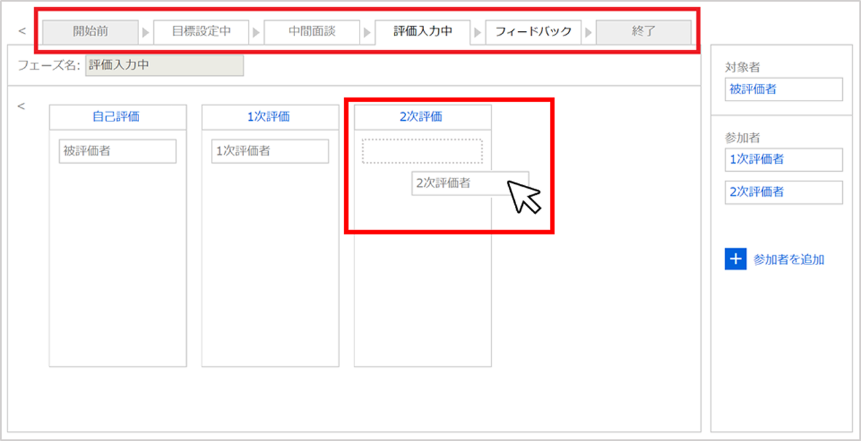Screen dimensions: 861x441
Task: Select 1次評価者 card in 1次評価 column
Action: click(270, 151)
